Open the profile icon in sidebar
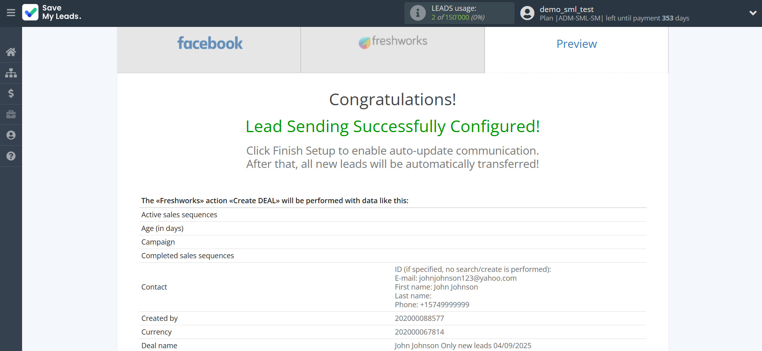Viewport: 762px width, 351px height. click(x=11, y=135)
